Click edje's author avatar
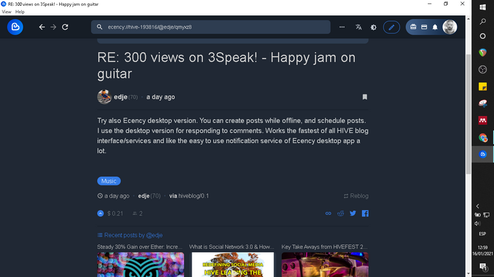This screenshot has width=494, height=277. click(104, 97)
